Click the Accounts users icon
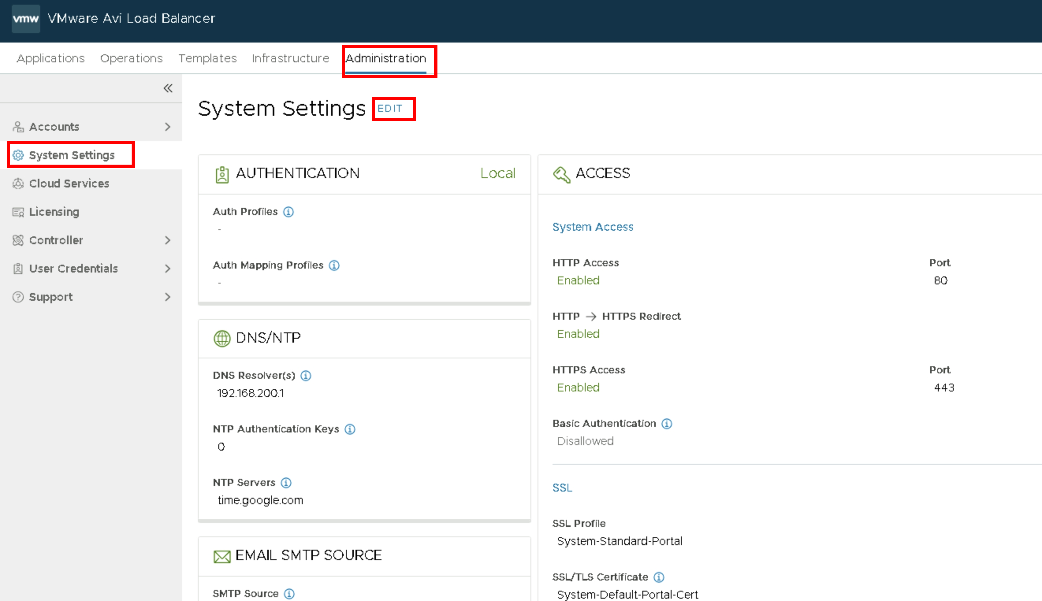 (x=18, y=127)
